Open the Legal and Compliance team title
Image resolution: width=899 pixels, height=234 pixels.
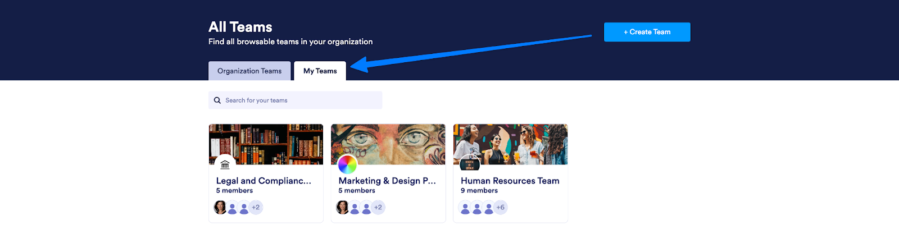pos(264,181)
